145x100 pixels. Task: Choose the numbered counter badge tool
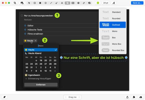pos(78,3)
